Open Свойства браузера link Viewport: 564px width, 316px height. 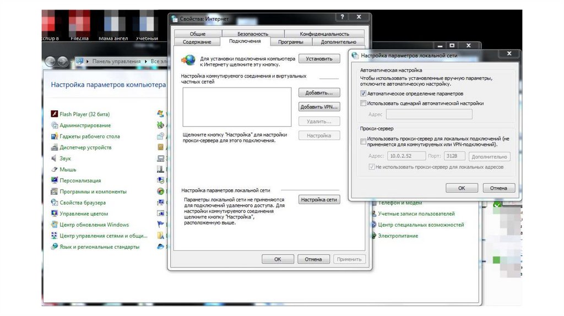click(83, 203)
